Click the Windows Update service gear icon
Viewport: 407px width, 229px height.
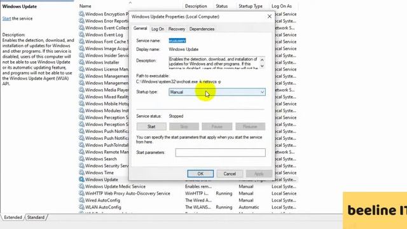tap(81, 179)
